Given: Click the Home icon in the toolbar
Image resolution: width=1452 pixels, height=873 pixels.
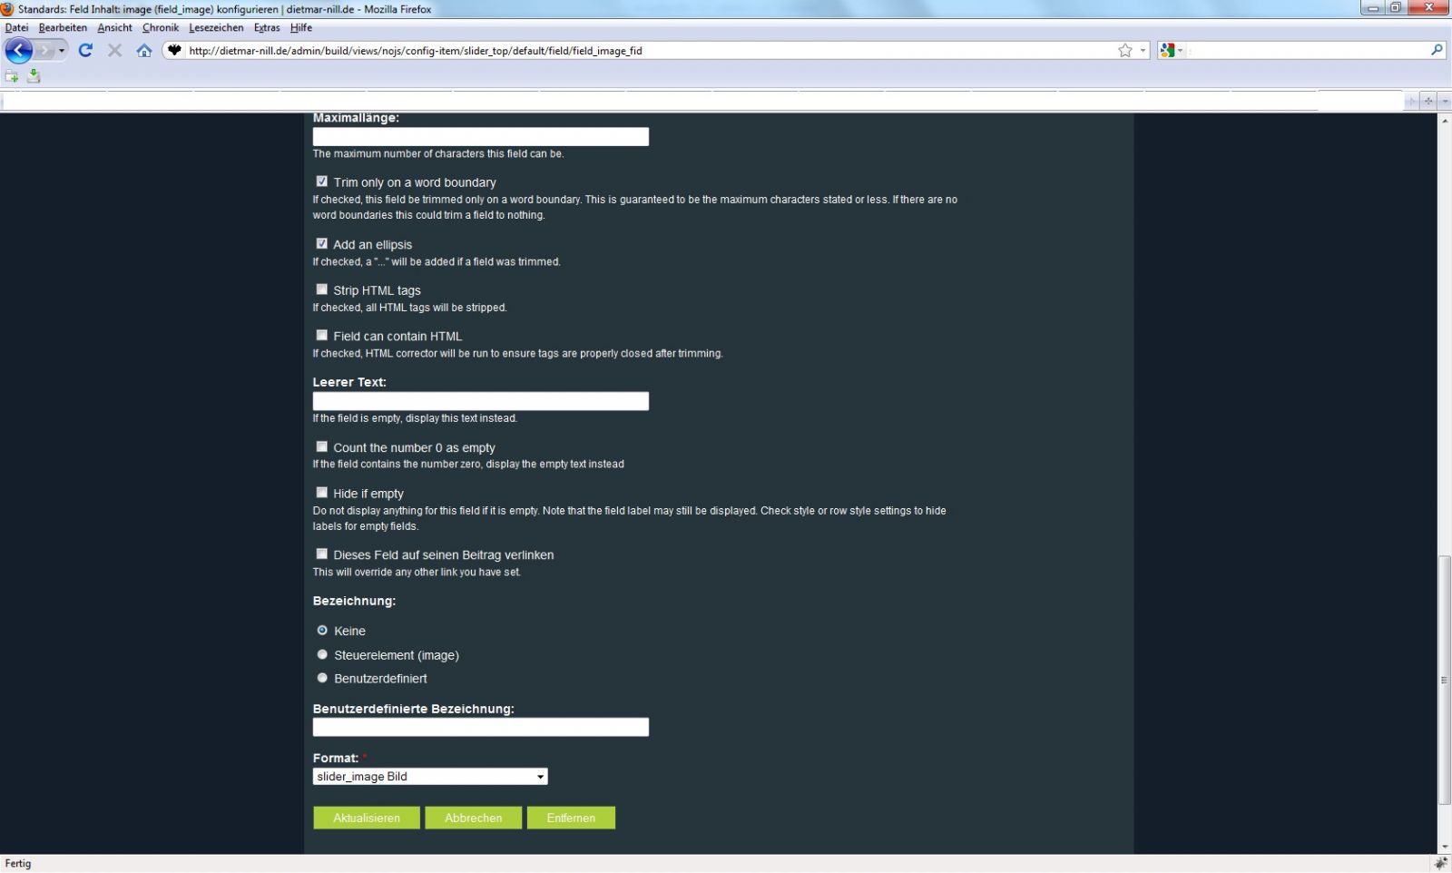Looking at the screenshot, I should (x=144, y=51).
